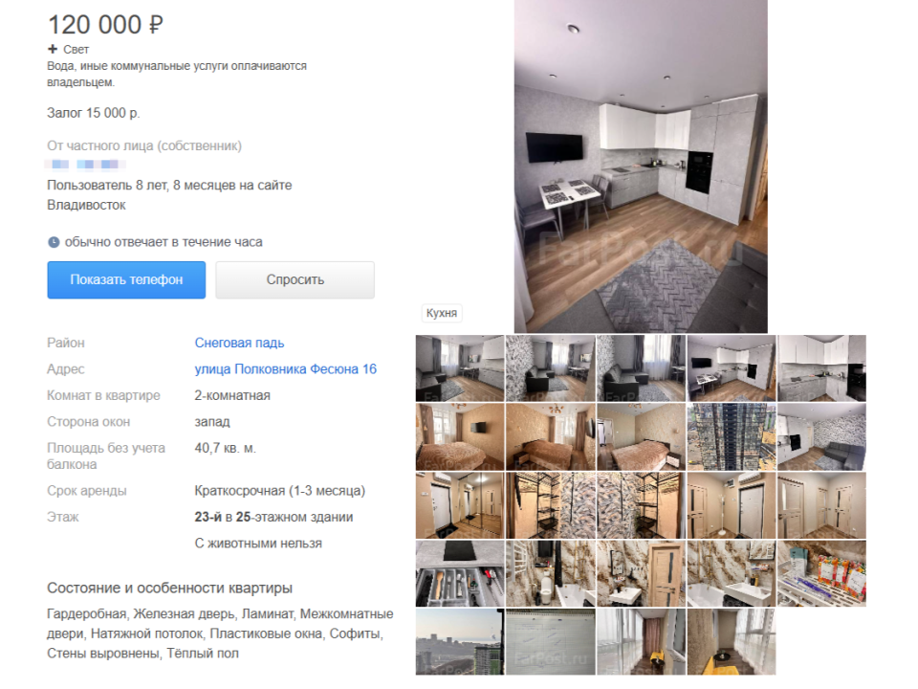918x689 pixels.
Task: Select first thumbnail of living room with window
Action: (460, 367)
